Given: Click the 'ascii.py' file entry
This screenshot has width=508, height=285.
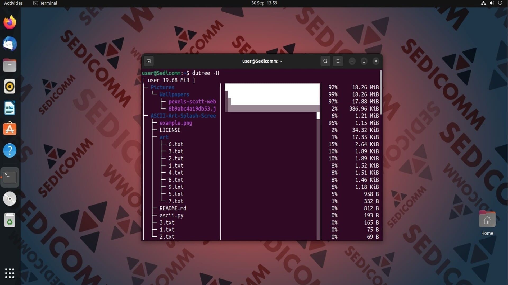Looking at the screenshot, I should (x=171, y=216).
